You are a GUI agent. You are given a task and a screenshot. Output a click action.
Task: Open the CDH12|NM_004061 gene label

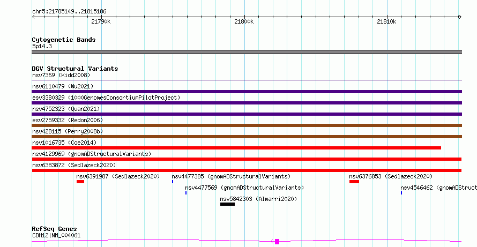pos(56,235)
